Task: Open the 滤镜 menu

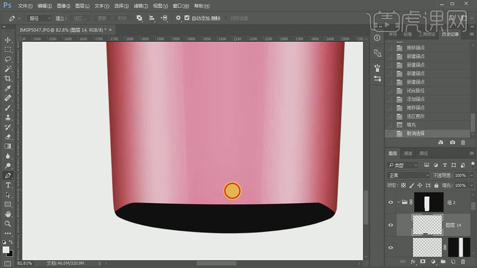Action: pos(141,6)
